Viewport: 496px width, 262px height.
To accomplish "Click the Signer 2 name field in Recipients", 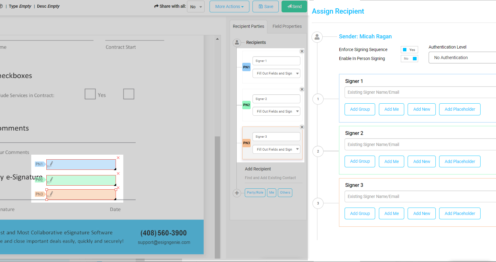I will tap(276, 99).
